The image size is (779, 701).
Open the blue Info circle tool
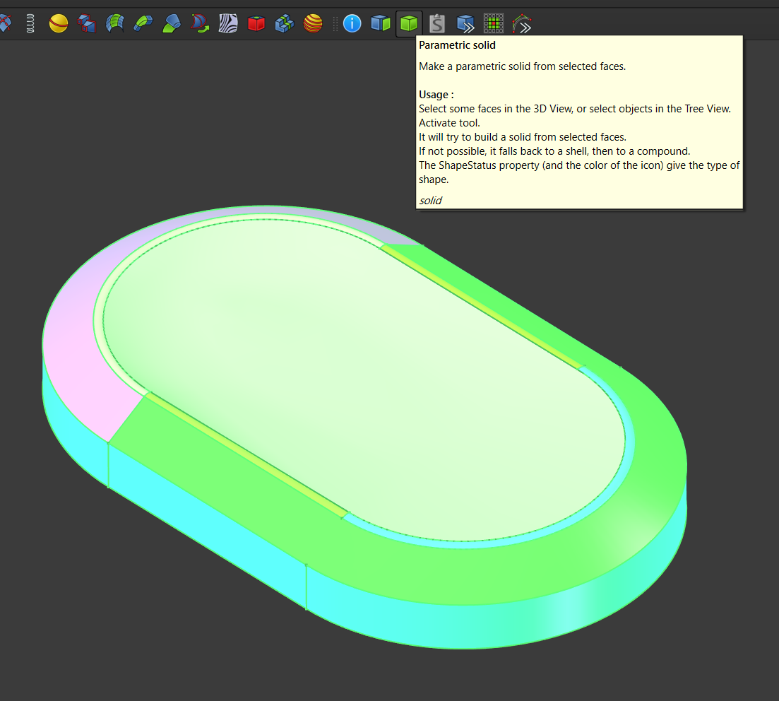click(x=352, y=24)
